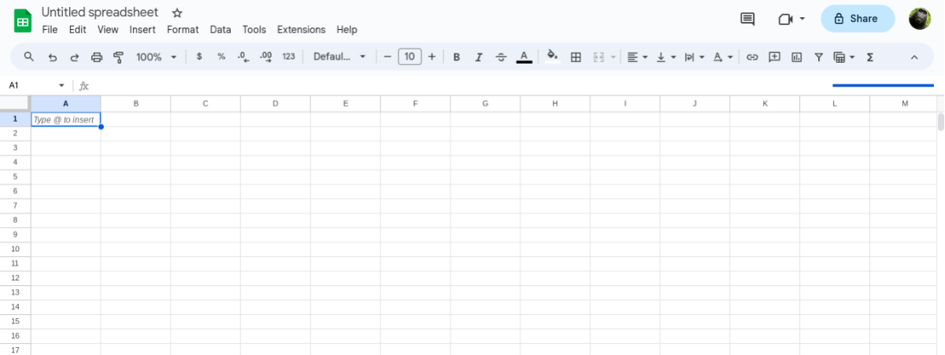
Task: Insert a chart using toolbar icon
Action: click(796, 57)
